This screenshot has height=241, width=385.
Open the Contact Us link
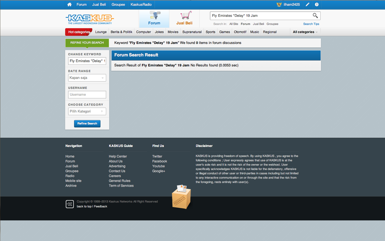117,171
